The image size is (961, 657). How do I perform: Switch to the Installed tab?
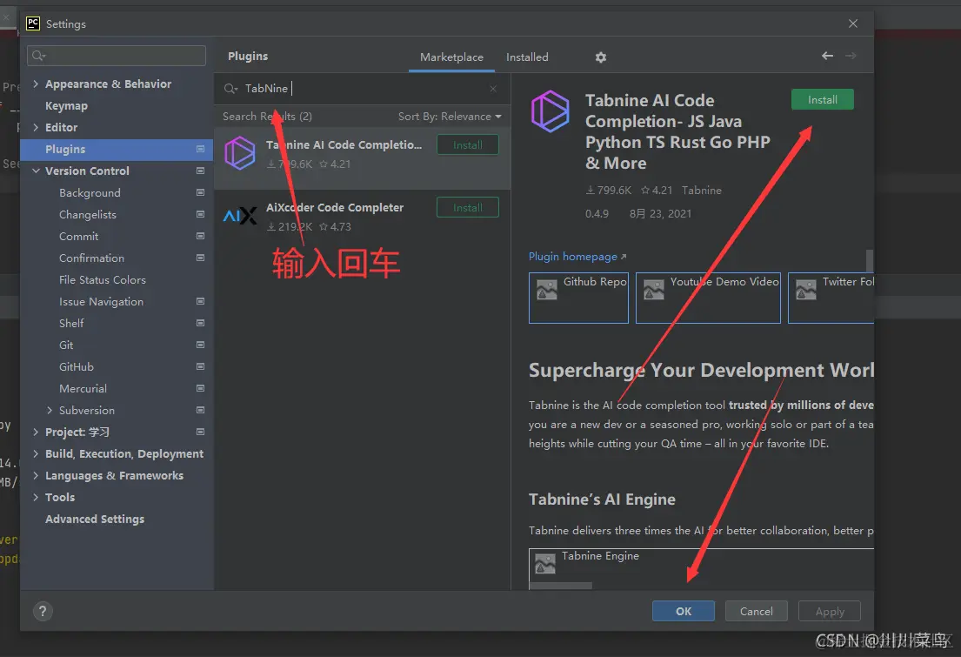[x=527, y=57]
